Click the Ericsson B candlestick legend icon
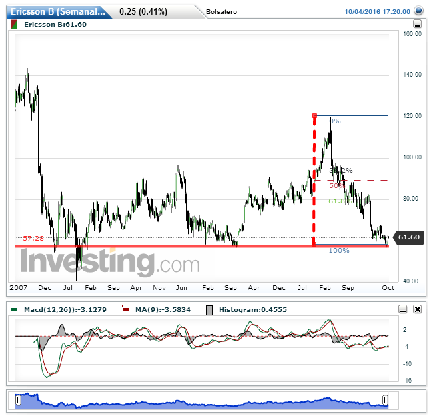Viewport: 433px width, 418px height. point(14,24)
